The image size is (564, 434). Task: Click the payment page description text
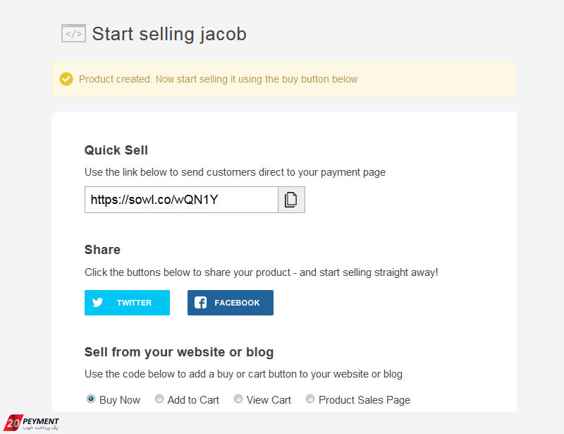click(x=235, y=172)
